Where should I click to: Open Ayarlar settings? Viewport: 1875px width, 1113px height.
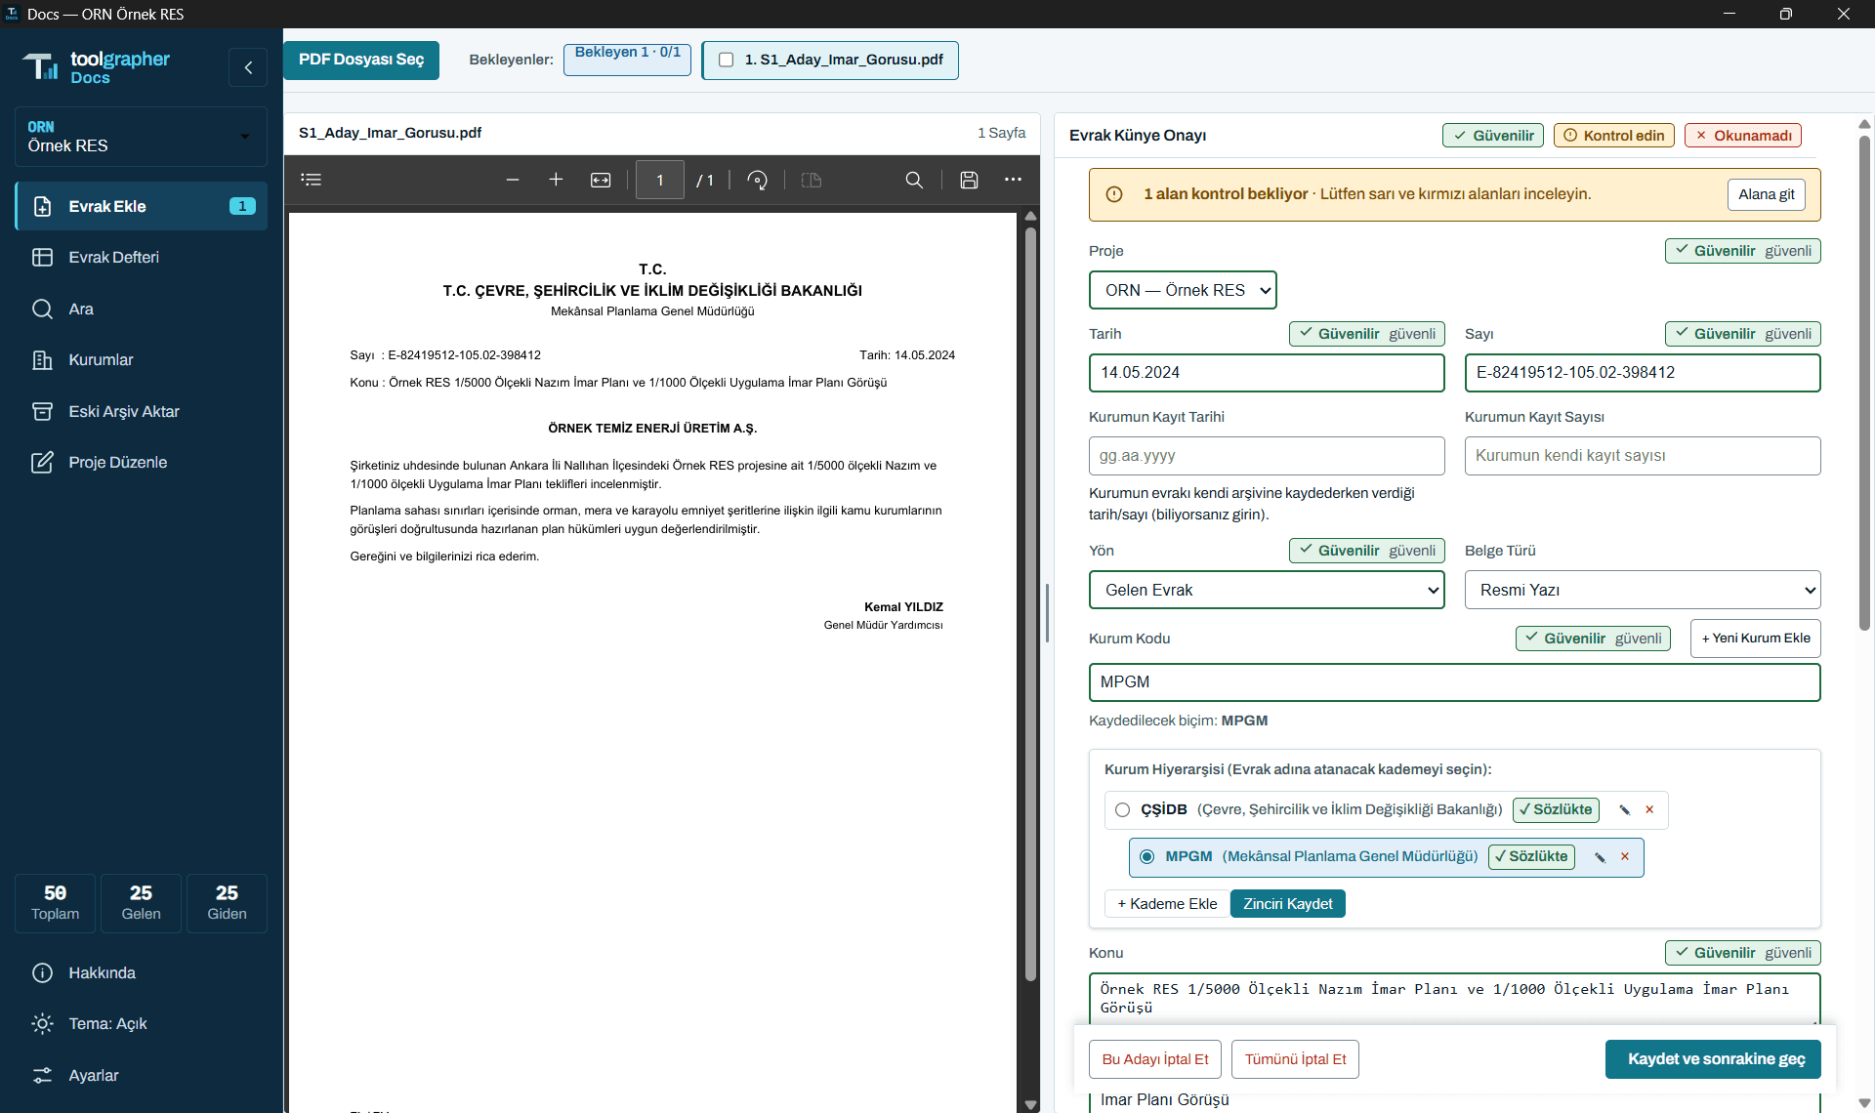coord(141,1075)
